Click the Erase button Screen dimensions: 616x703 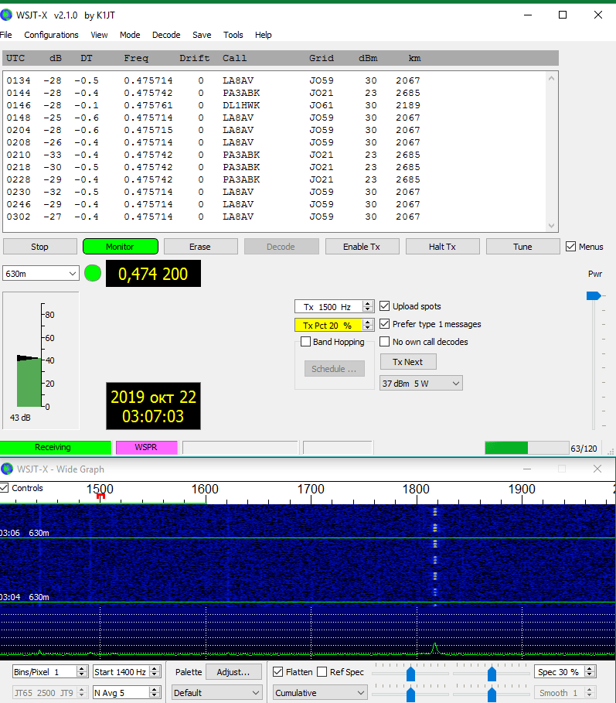click(199, 247)
